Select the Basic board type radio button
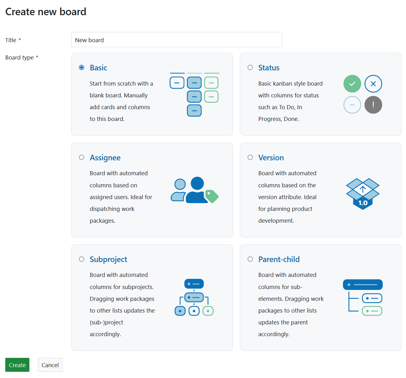 pos(81,67)
